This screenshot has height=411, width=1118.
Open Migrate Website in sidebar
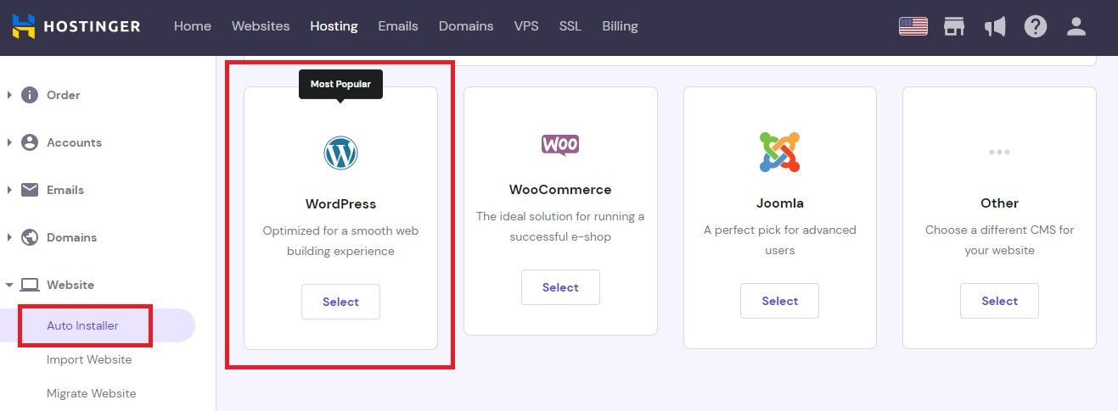click(91, 393)
